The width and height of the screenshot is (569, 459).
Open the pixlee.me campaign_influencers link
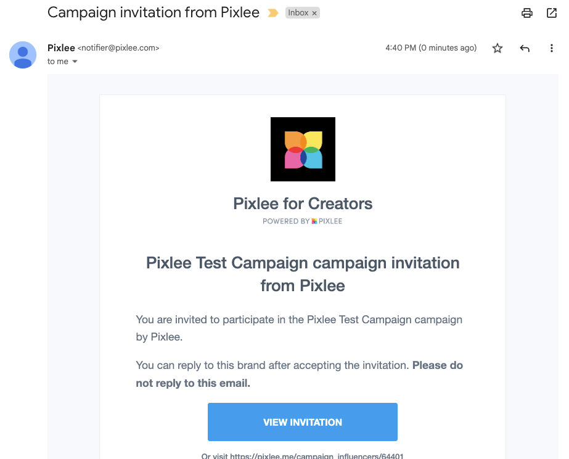point(317,456)
